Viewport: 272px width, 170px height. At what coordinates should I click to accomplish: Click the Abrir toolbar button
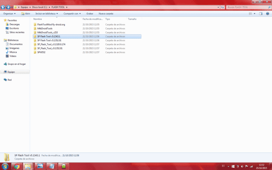(x=26, y=14)
